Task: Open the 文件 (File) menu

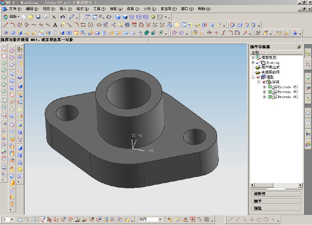Action: (13, 9)
